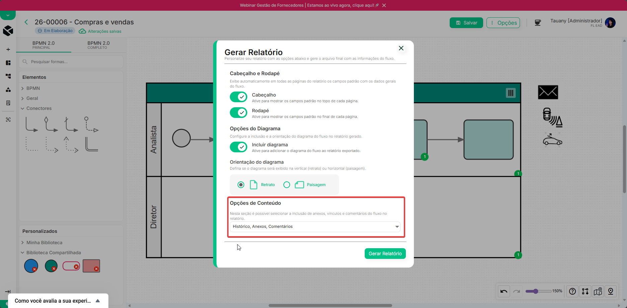The image size is (627, 308).
Task: Click the back arrow beside the flow title
Action: pyautogui.click(x=26, y=22)
